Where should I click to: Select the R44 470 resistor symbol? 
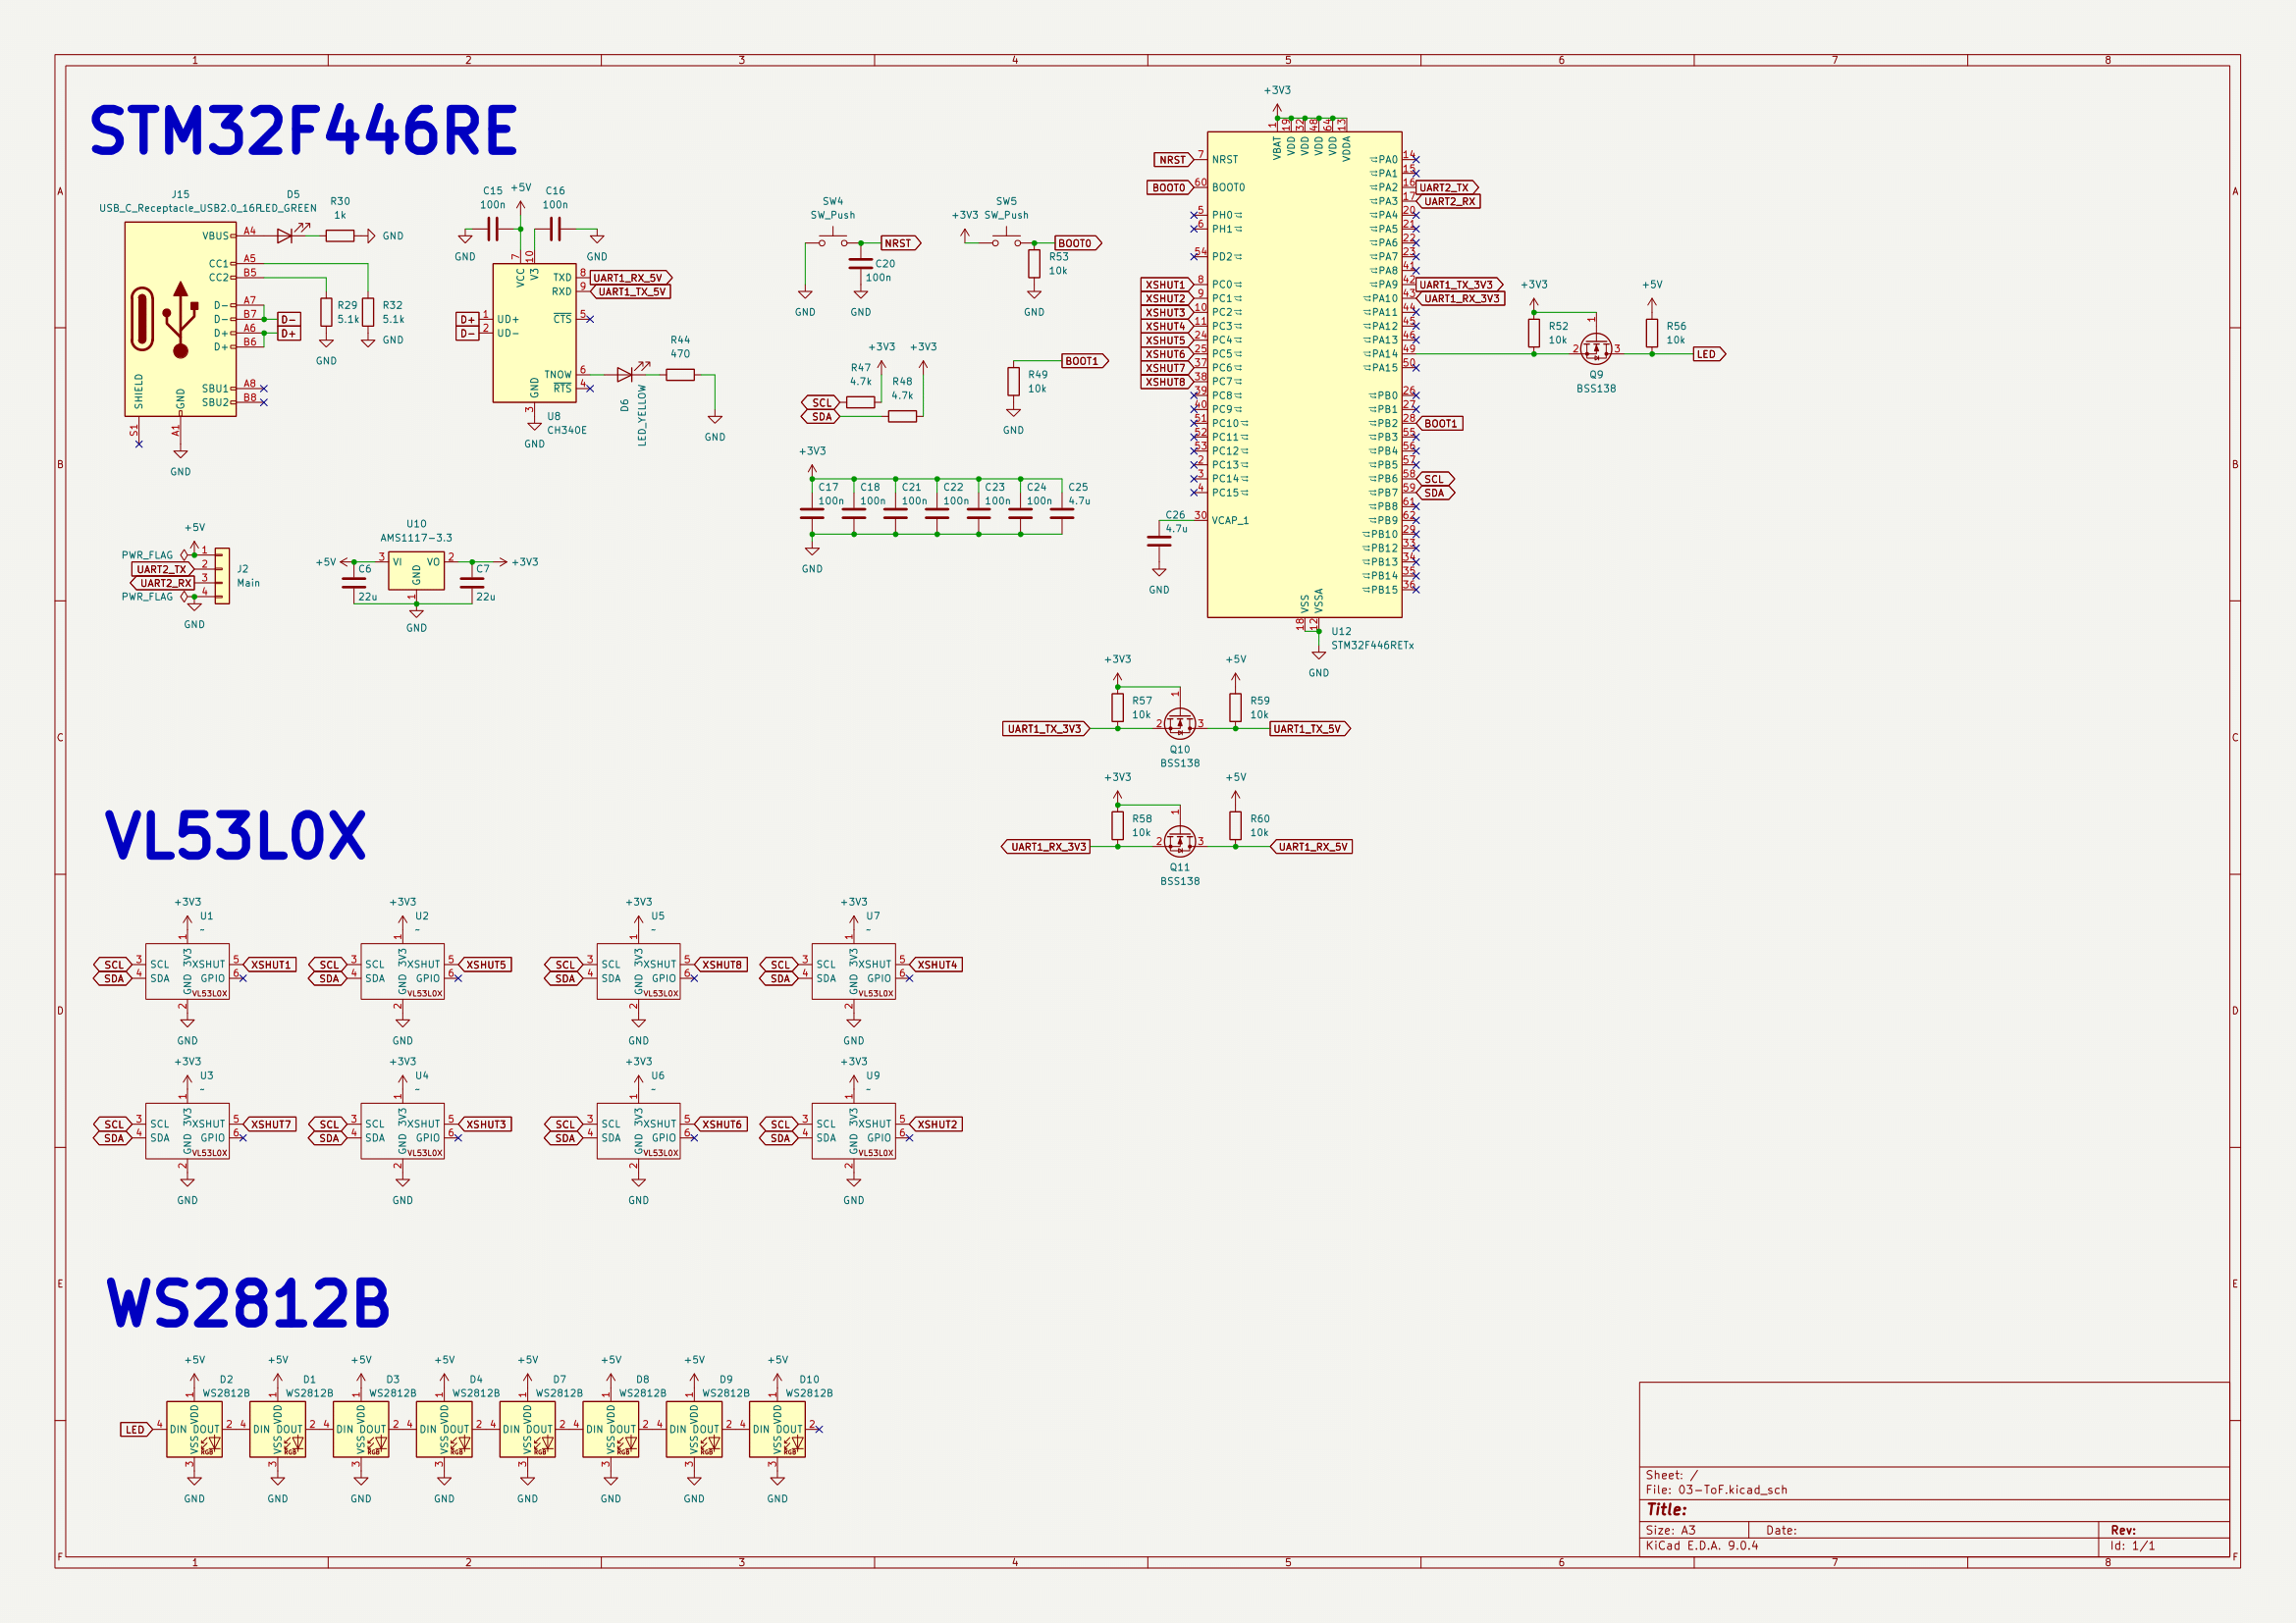pos(680,375)
